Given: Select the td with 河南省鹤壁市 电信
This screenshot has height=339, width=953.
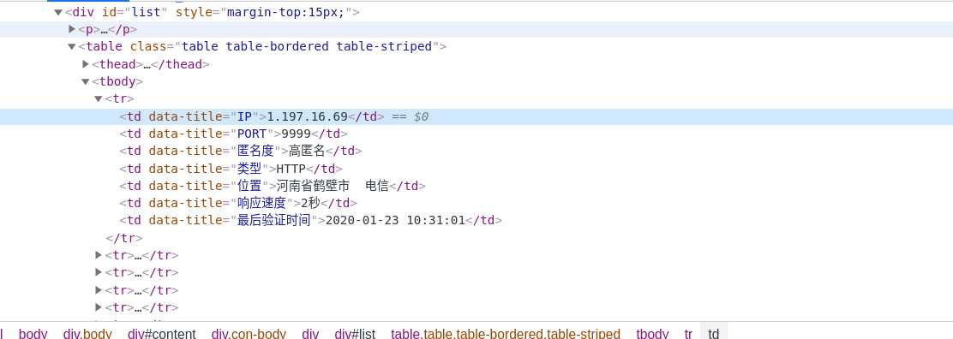Looking at the screenshot, I should coord(273,186).
